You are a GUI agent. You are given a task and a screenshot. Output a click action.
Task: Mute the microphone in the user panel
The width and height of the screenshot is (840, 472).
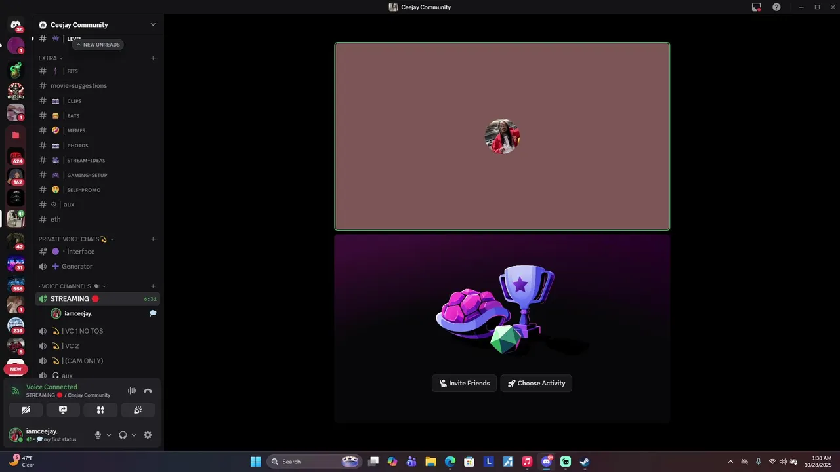(x=98, y=435)
